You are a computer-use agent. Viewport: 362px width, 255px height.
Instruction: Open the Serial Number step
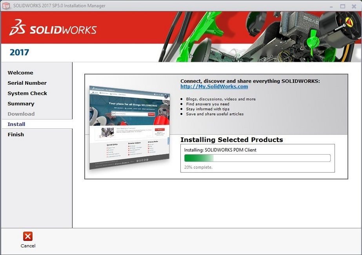coord(27,83)
